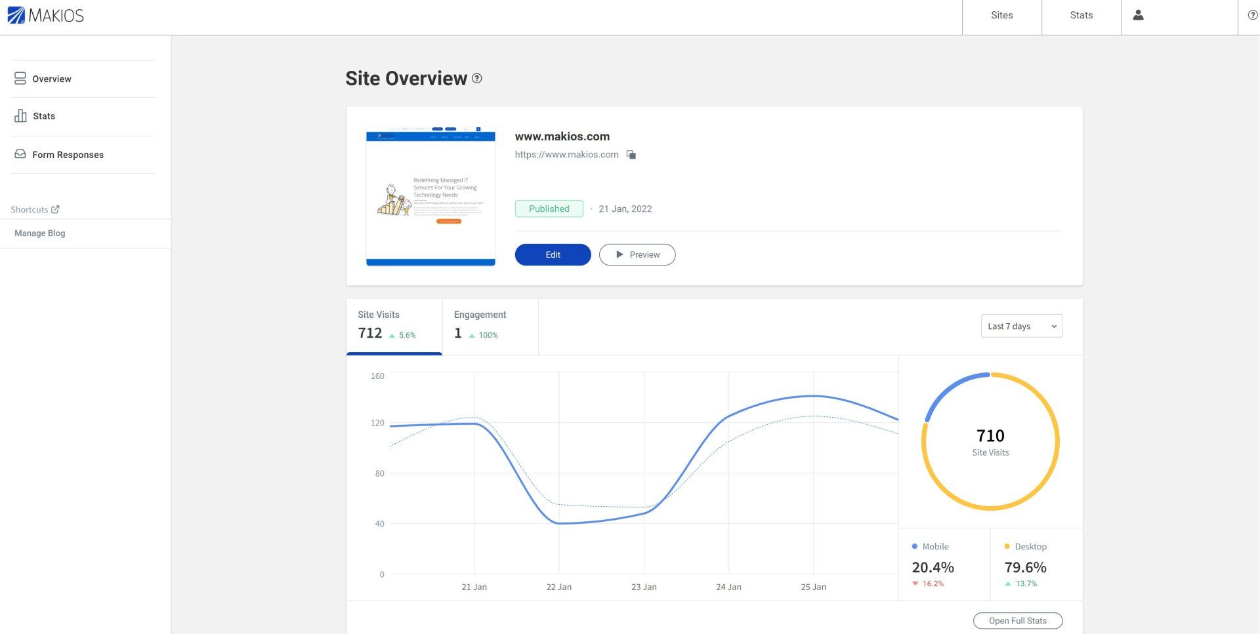This screenshot has height=634, width=1260.
Task: Click the 21 Jan, 2022 publish date
Action: tap(625, 208)
